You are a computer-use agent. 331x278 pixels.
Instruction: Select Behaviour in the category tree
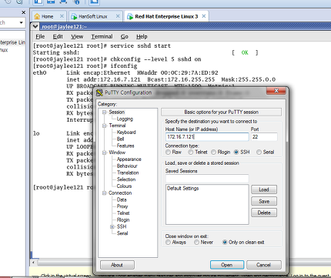(x=127, y=166)
